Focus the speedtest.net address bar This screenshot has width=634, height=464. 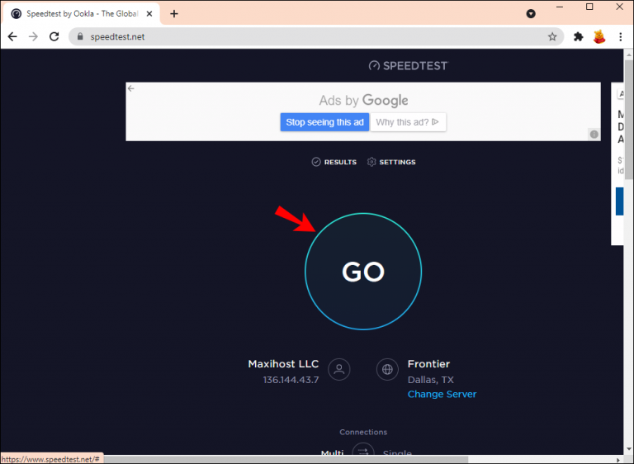316,37
